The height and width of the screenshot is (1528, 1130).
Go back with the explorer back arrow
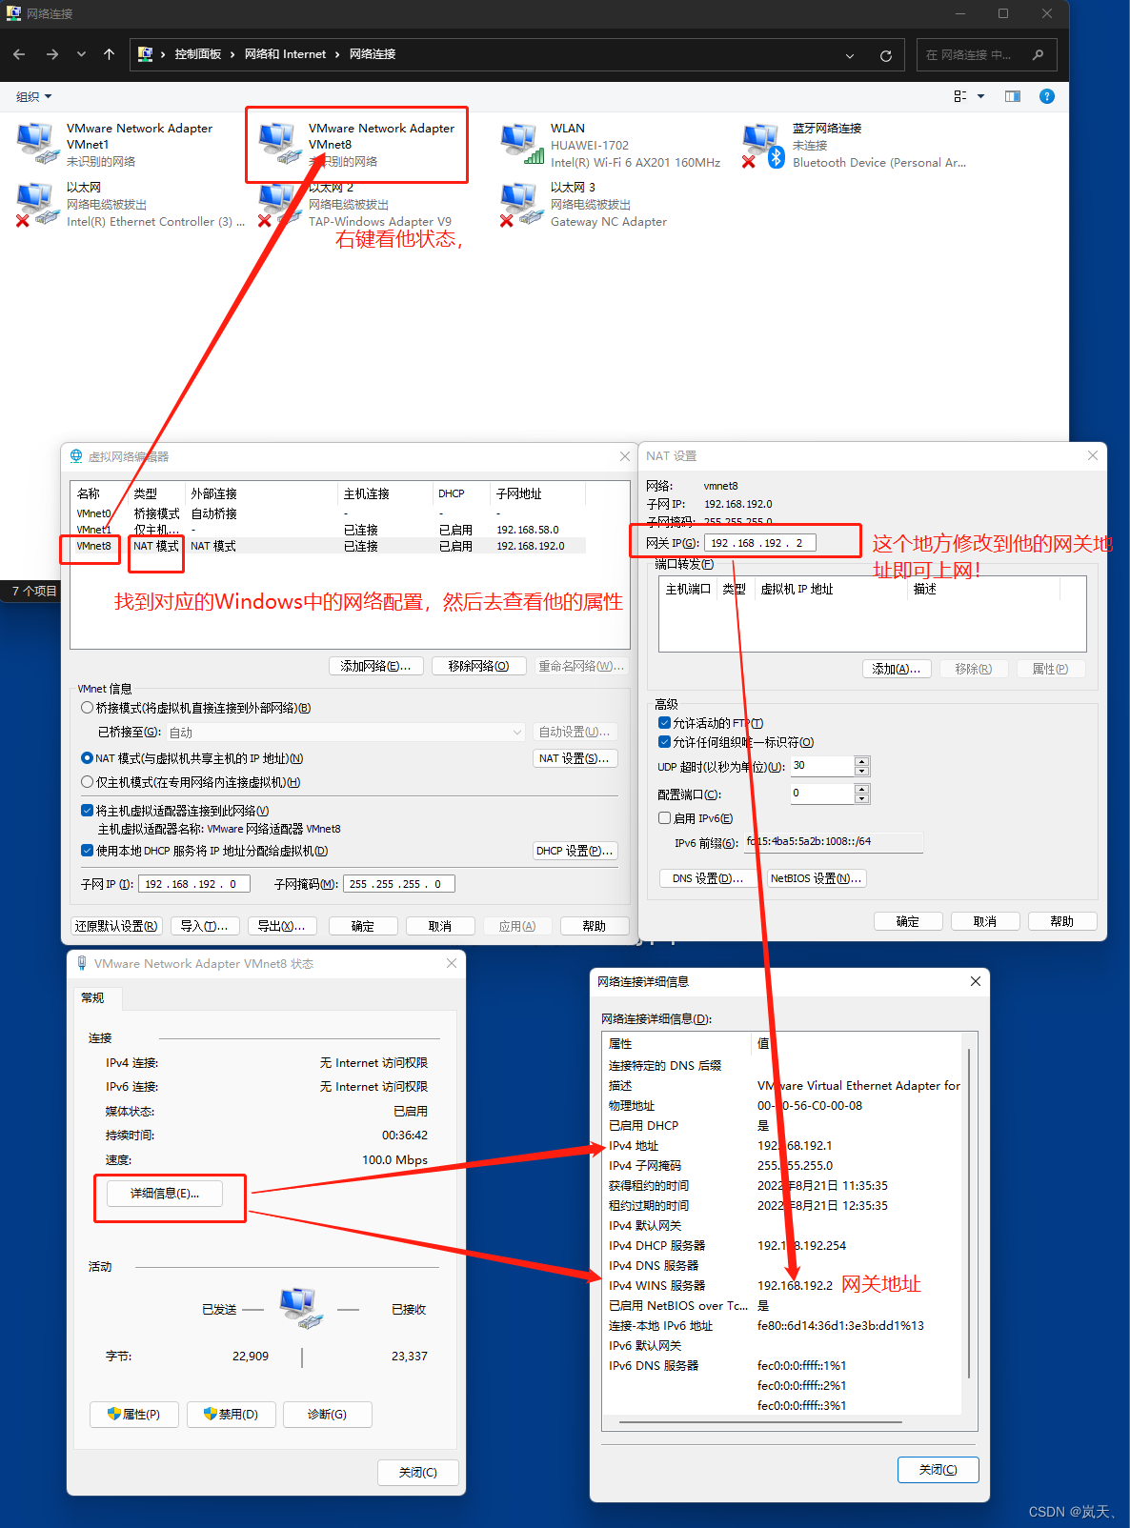tap(19, 55)
